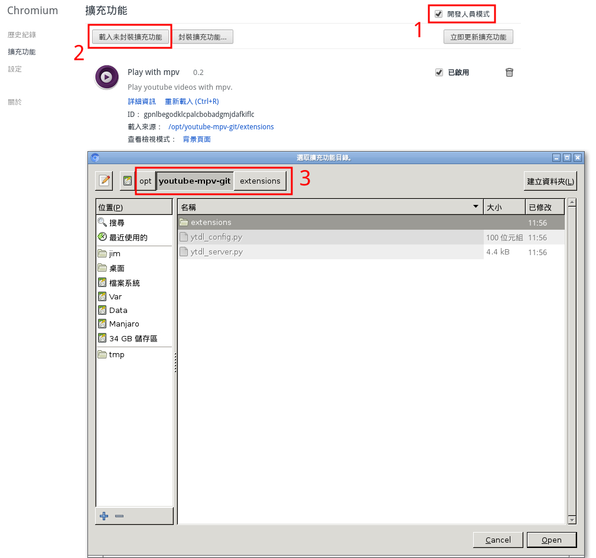The height and width of the screenshot is (558, 596).
Task: Click Create Folder (建立資料夾) button
Action: pos(550,181)
